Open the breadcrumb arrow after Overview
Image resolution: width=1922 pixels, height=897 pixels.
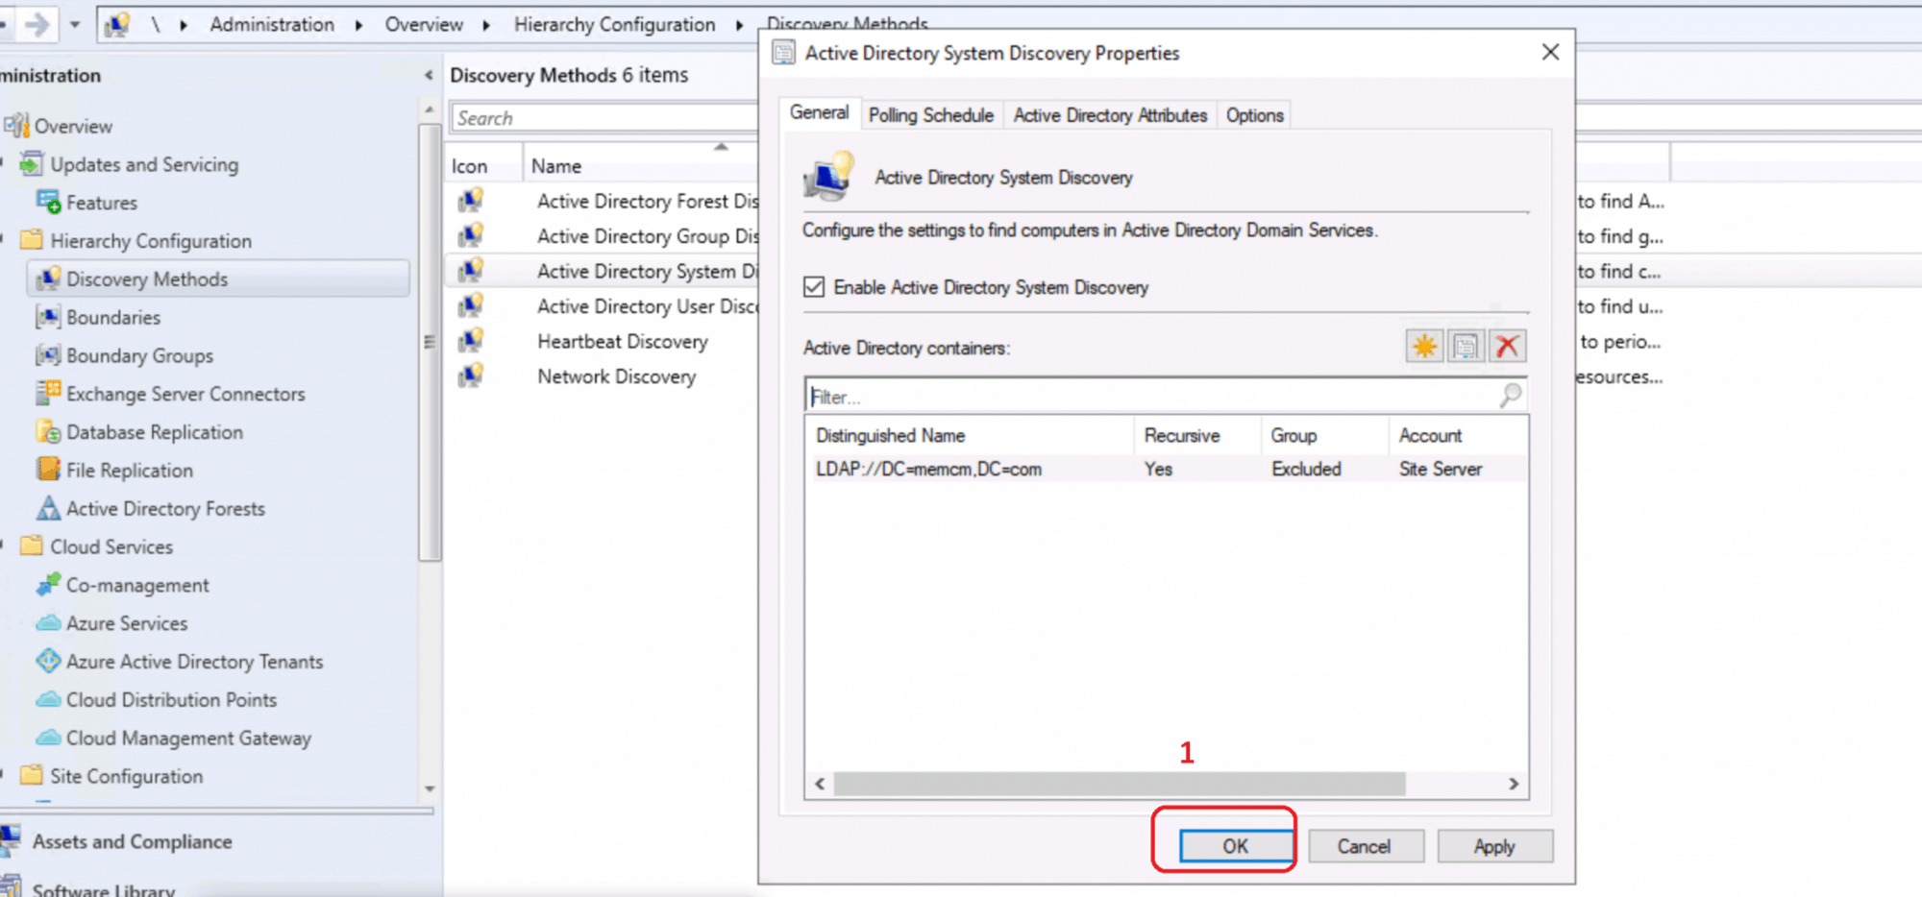(x=484, y=24)
